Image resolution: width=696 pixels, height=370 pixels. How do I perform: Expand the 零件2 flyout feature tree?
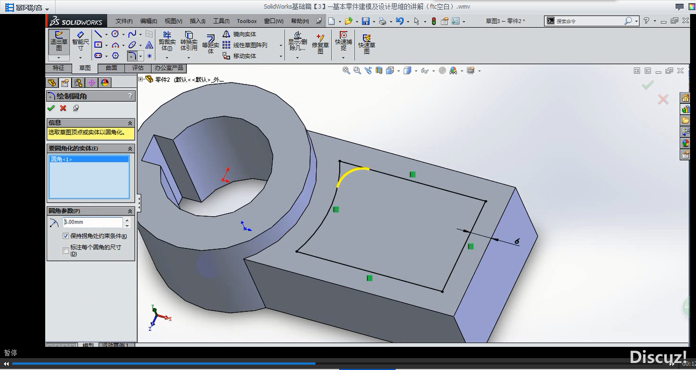tap(141, 79)
